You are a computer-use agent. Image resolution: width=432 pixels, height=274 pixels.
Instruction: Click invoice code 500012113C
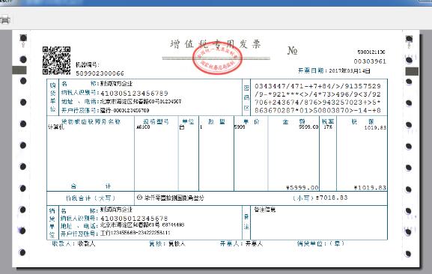(371, 52)
